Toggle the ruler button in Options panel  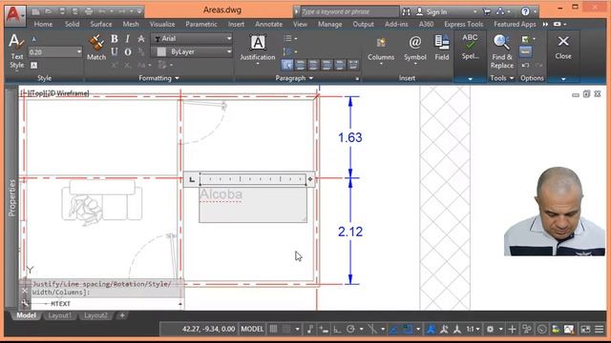[525, 51]
